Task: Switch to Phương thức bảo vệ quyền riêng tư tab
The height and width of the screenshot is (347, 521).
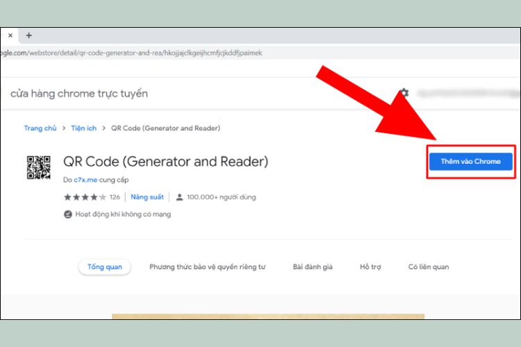Action: point(207,266)
